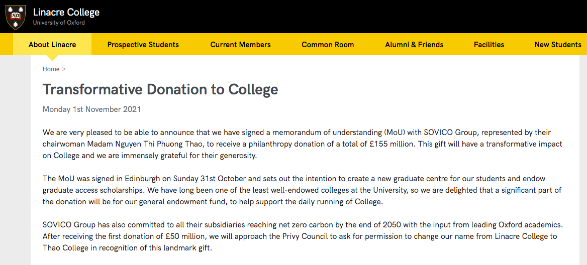Click the Transformative Donation to College heading
Viewport: 587px width, 265px height.
pyautogui.click(x=160, y=89)
